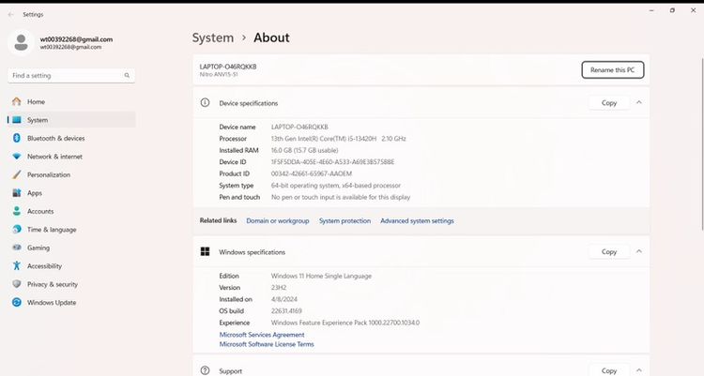704x376 pixels.
Task: Click the Product ID value 00342-42661-65967-AAOEM
Action: click(312, 173)
